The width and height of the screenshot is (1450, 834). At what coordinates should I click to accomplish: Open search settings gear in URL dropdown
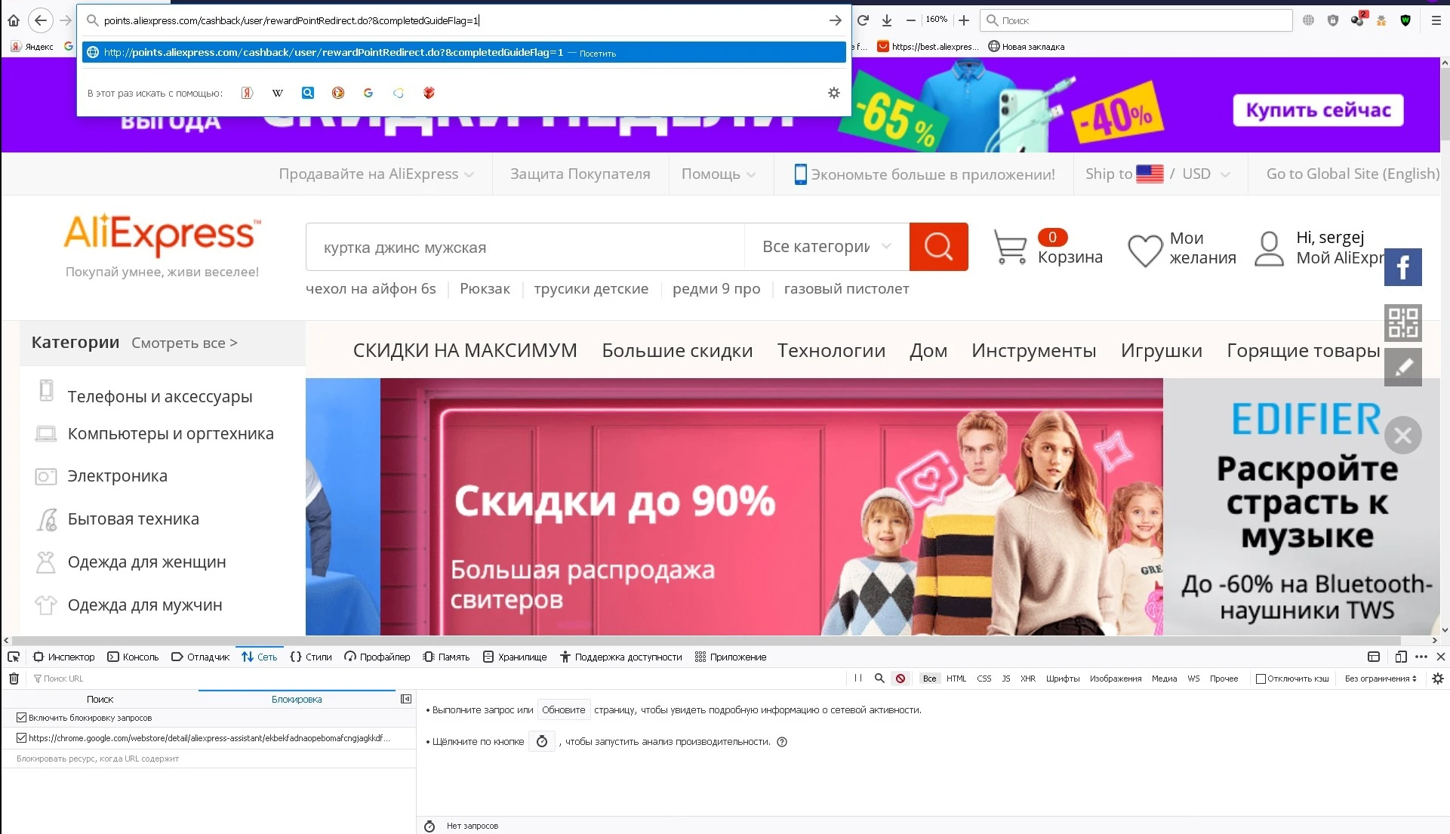tap(834, 93)
